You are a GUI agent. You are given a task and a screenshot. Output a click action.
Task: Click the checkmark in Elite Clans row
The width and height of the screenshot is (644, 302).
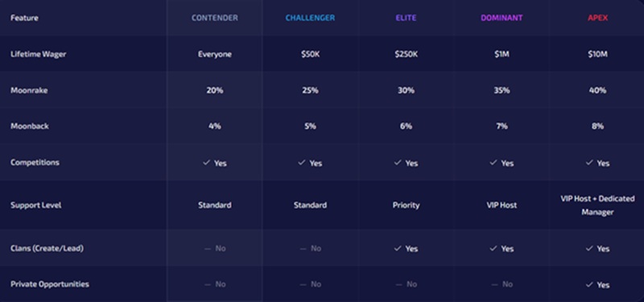click(x=398, y=249)
